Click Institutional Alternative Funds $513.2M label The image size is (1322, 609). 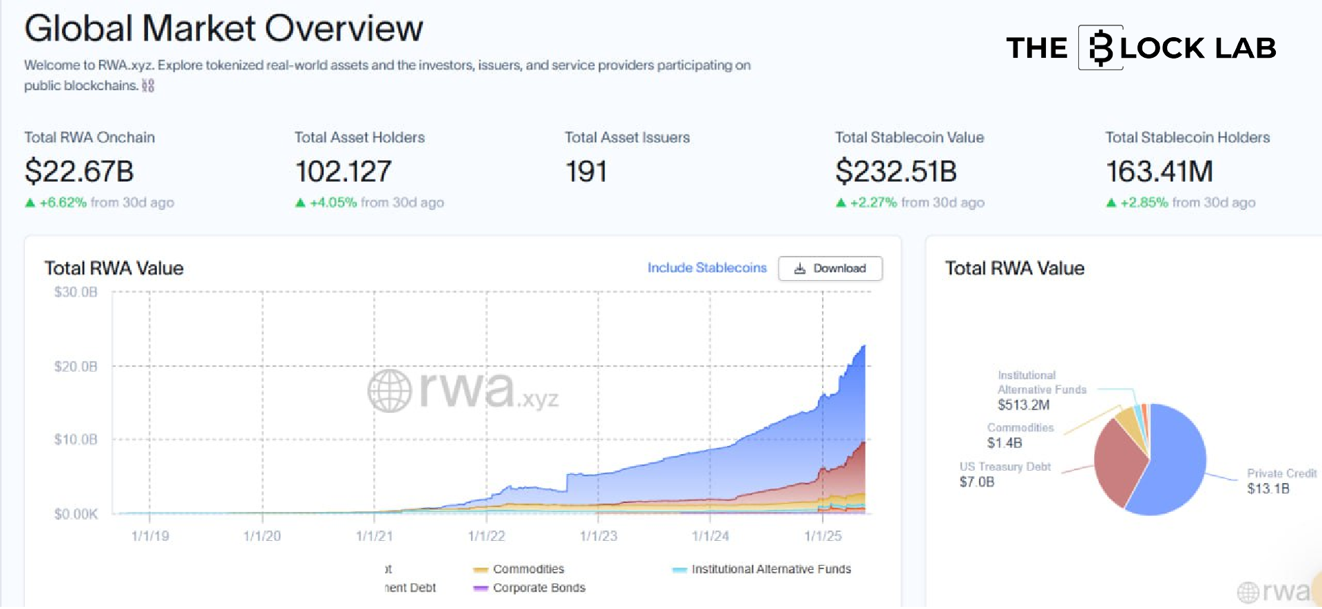1042,390
